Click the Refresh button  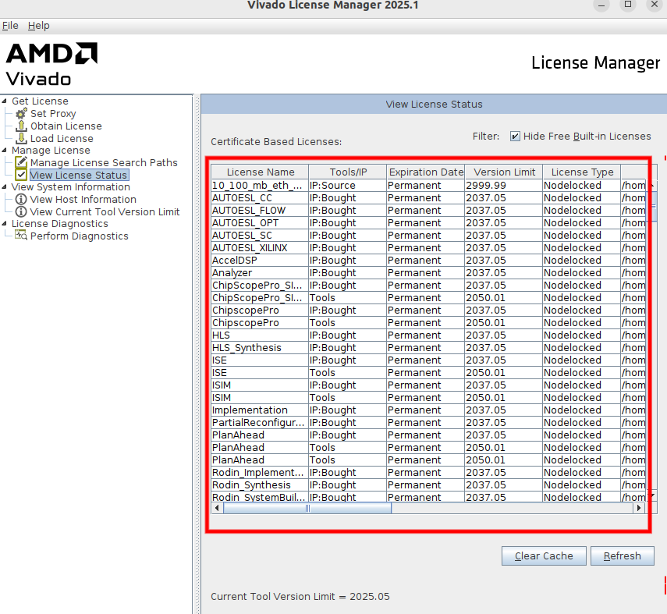coord(623,555)
